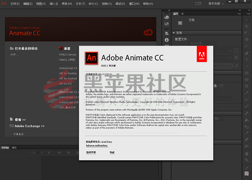Switch to the 输出 output tab
Viewport: 252px width, 180px height.
(14, 148)
